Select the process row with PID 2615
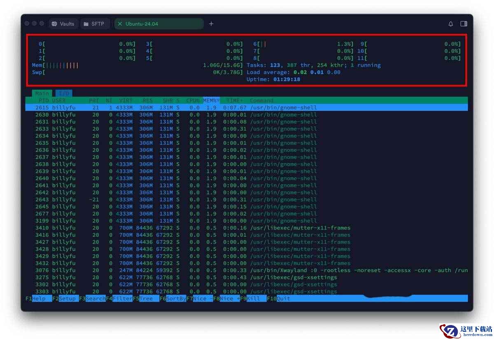This screenshot has width=494, height=339. click(247, 108)
